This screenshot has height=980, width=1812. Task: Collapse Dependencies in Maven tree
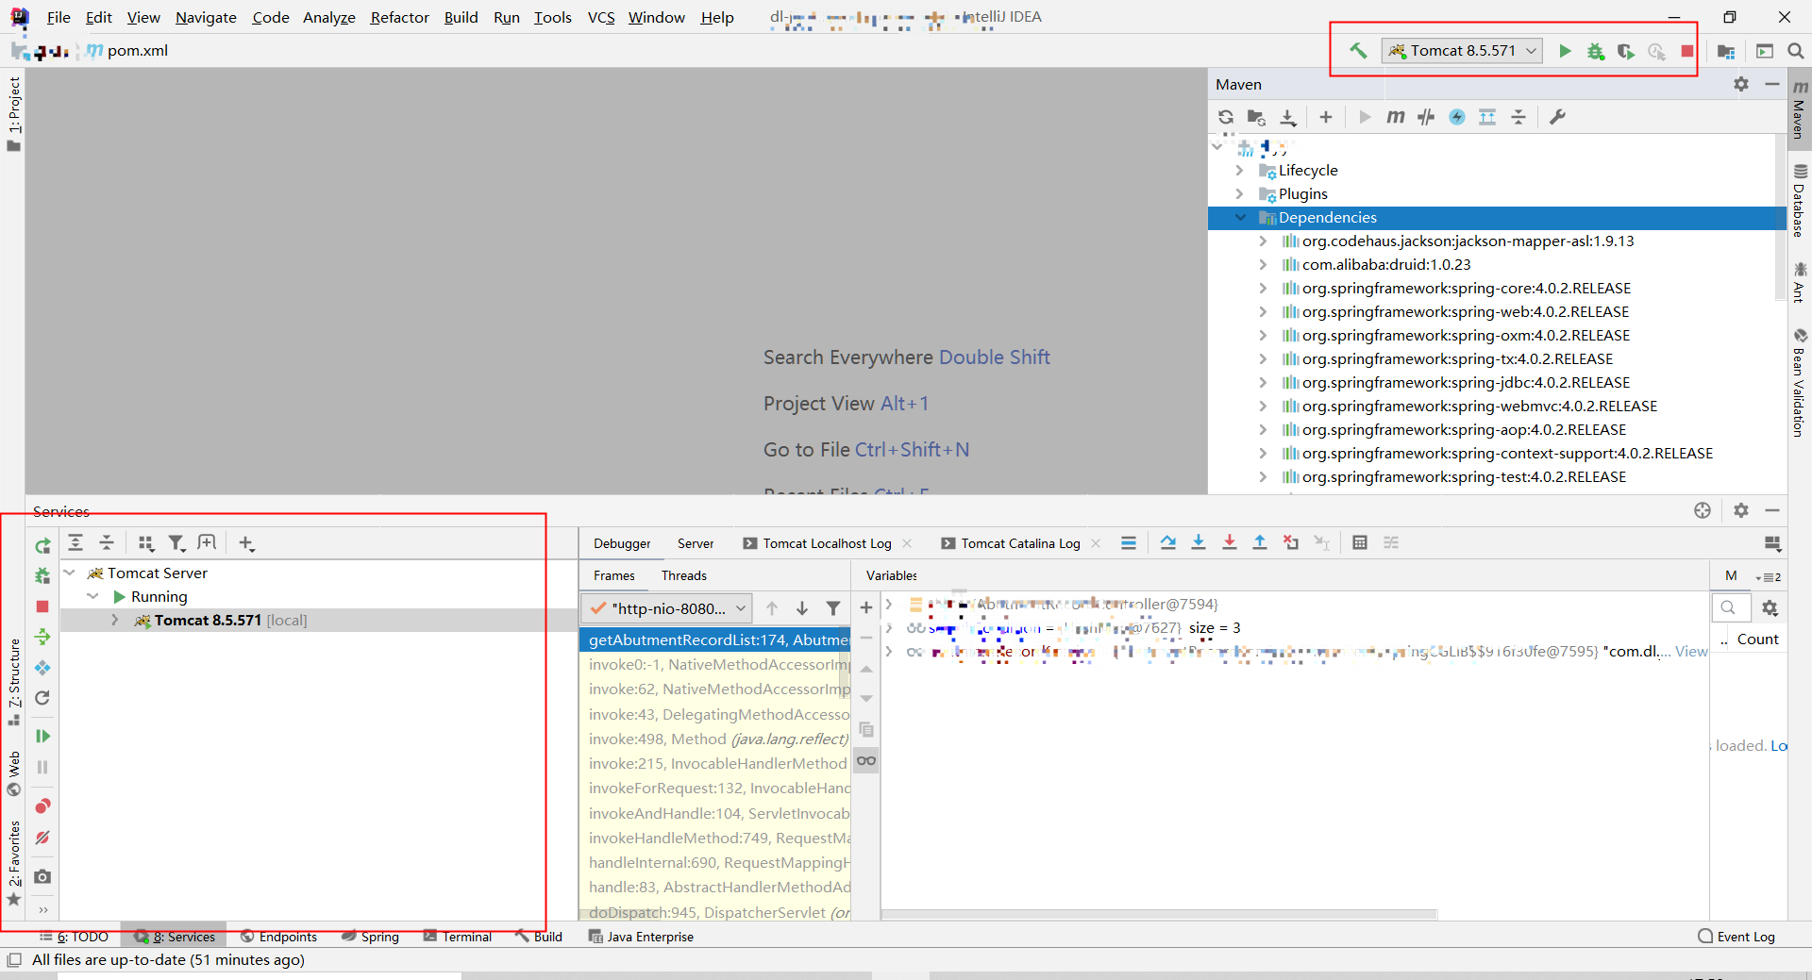pos(1240,217)
